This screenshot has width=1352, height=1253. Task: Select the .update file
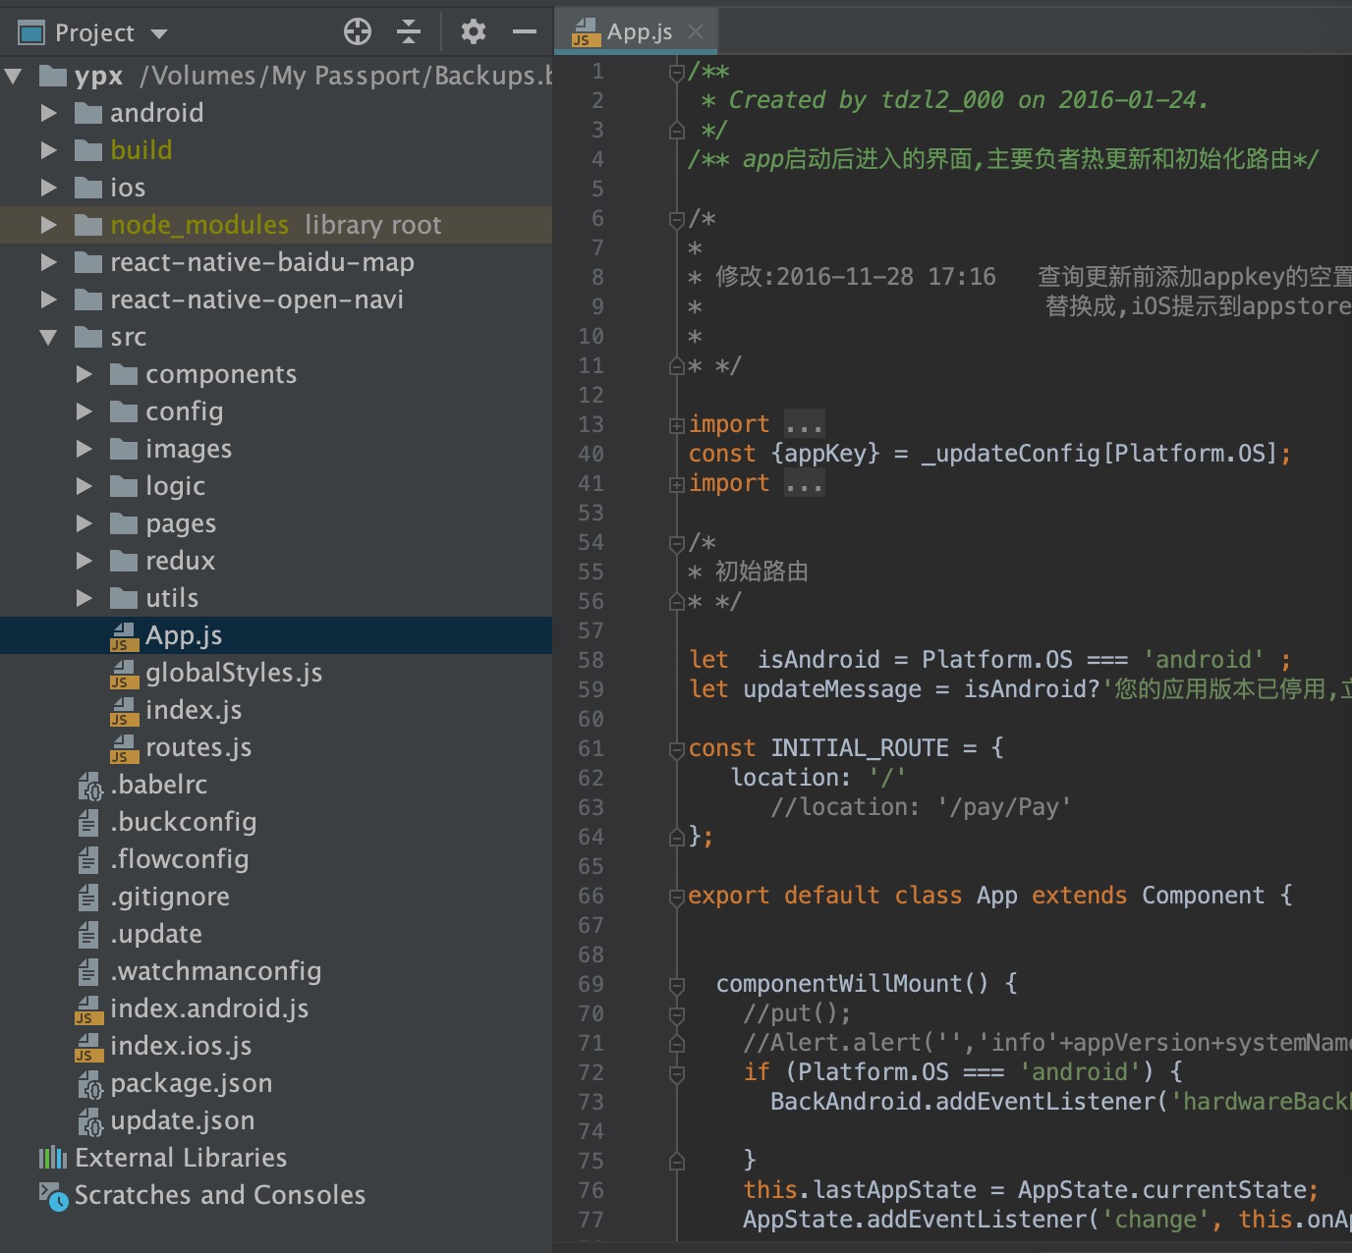tap(276, 934)
